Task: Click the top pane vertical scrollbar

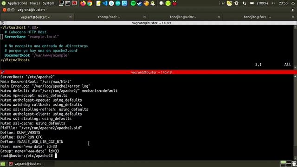Action: click(295, 47)
